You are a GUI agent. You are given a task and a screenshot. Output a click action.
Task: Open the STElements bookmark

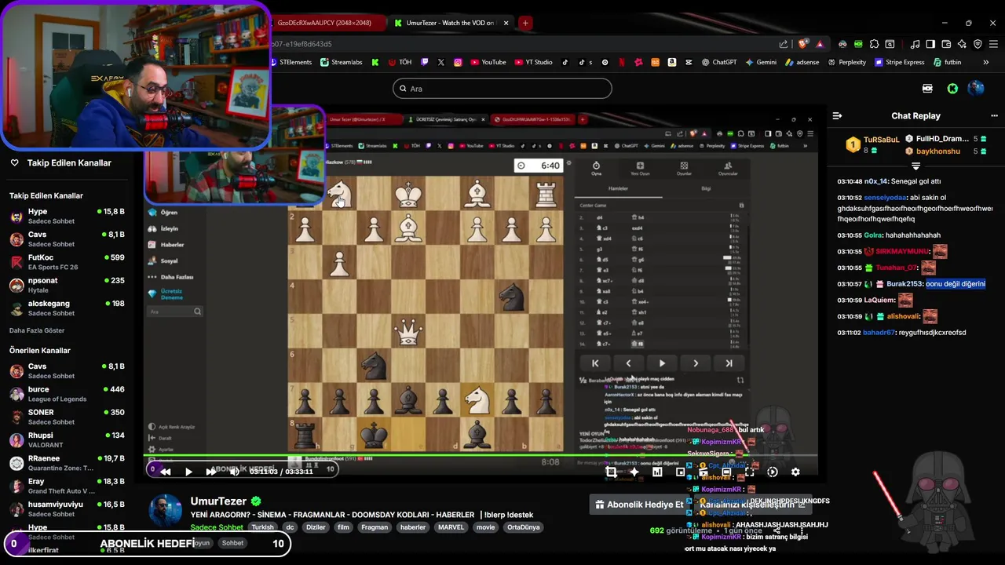click(x=291, y=62)
